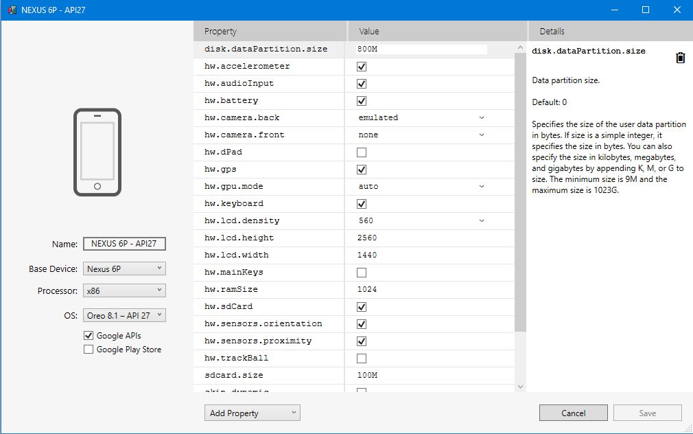Select the hw.lcd.density property name

click(x=242, y=220)
